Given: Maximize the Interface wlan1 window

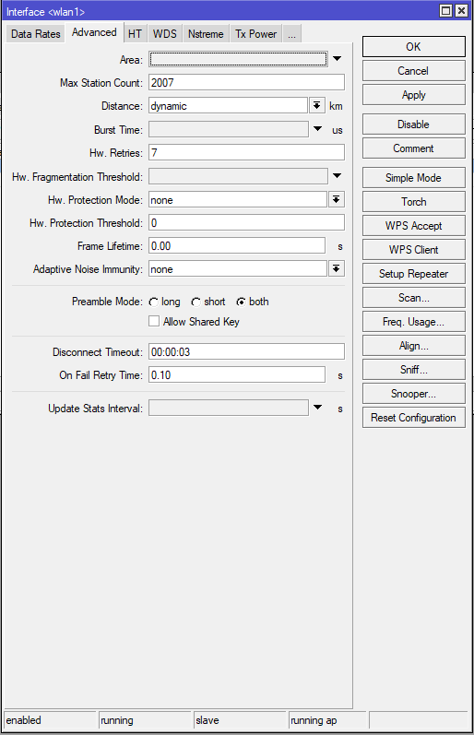Looking at the screenshot, I should (x=445, y=10).
